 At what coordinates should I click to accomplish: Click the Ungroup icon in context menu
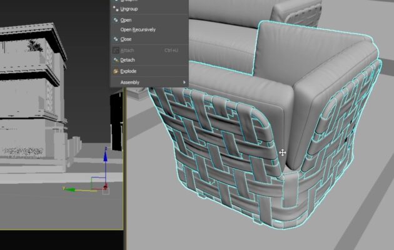pos(115,10)
